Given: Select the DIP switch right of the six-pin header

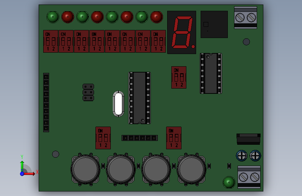Looking at the screenshot, I should tap(174, 138).
